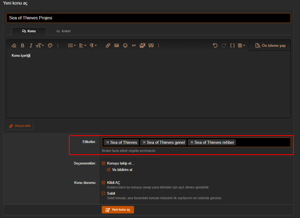
Task: Switch to the Anket tab
Action: pyautogui.click(x=63, y=31)
